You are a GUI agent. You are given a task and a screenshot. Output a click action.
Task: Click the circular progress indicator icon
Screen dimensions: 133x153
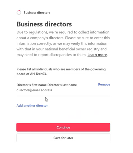19,13
